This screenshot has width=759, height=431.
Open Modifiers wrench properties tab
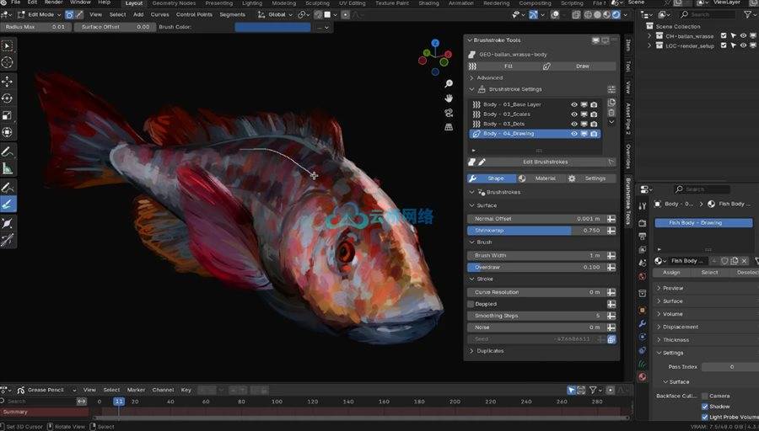click(642, 323)
